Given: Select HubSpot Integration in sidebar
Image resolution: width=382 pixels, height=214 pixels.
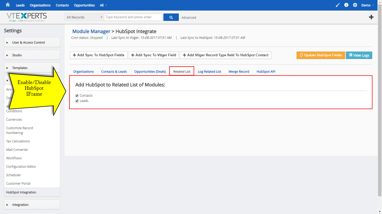Looking at the screenshot, I should (32, 192).
